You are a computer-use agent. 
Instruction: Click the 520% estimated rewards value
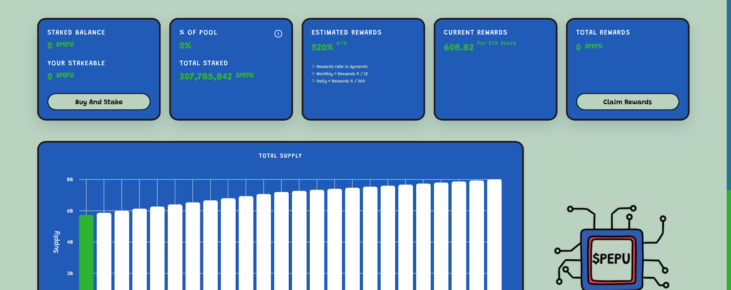(322, 47)
